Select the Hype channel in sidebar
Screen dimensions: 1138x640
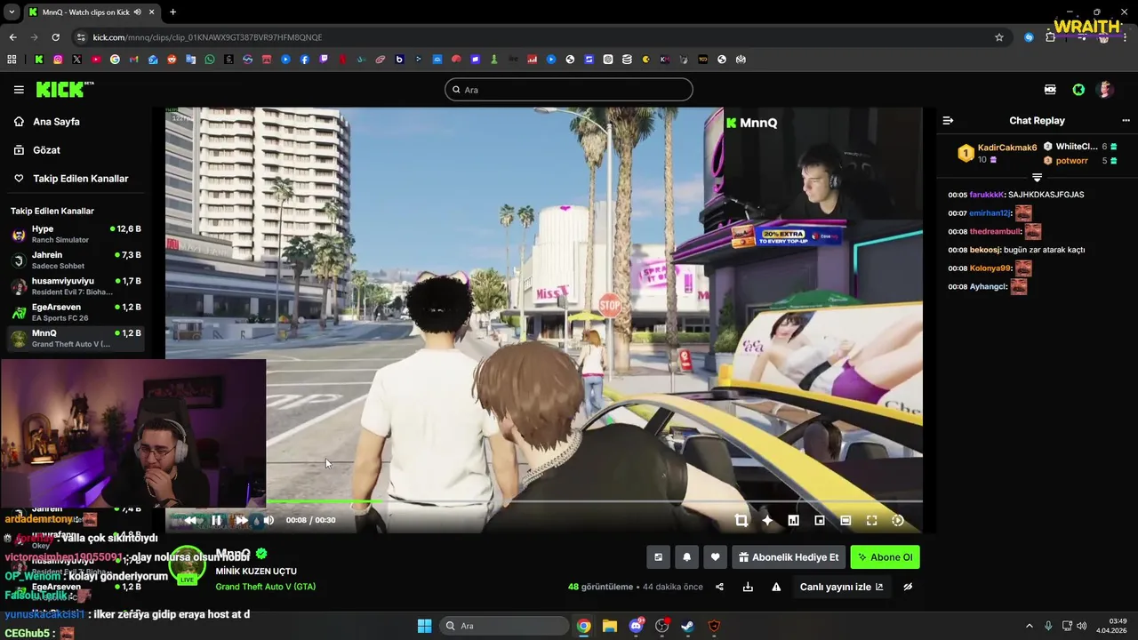pyautogui.click(x=76, y=234)
